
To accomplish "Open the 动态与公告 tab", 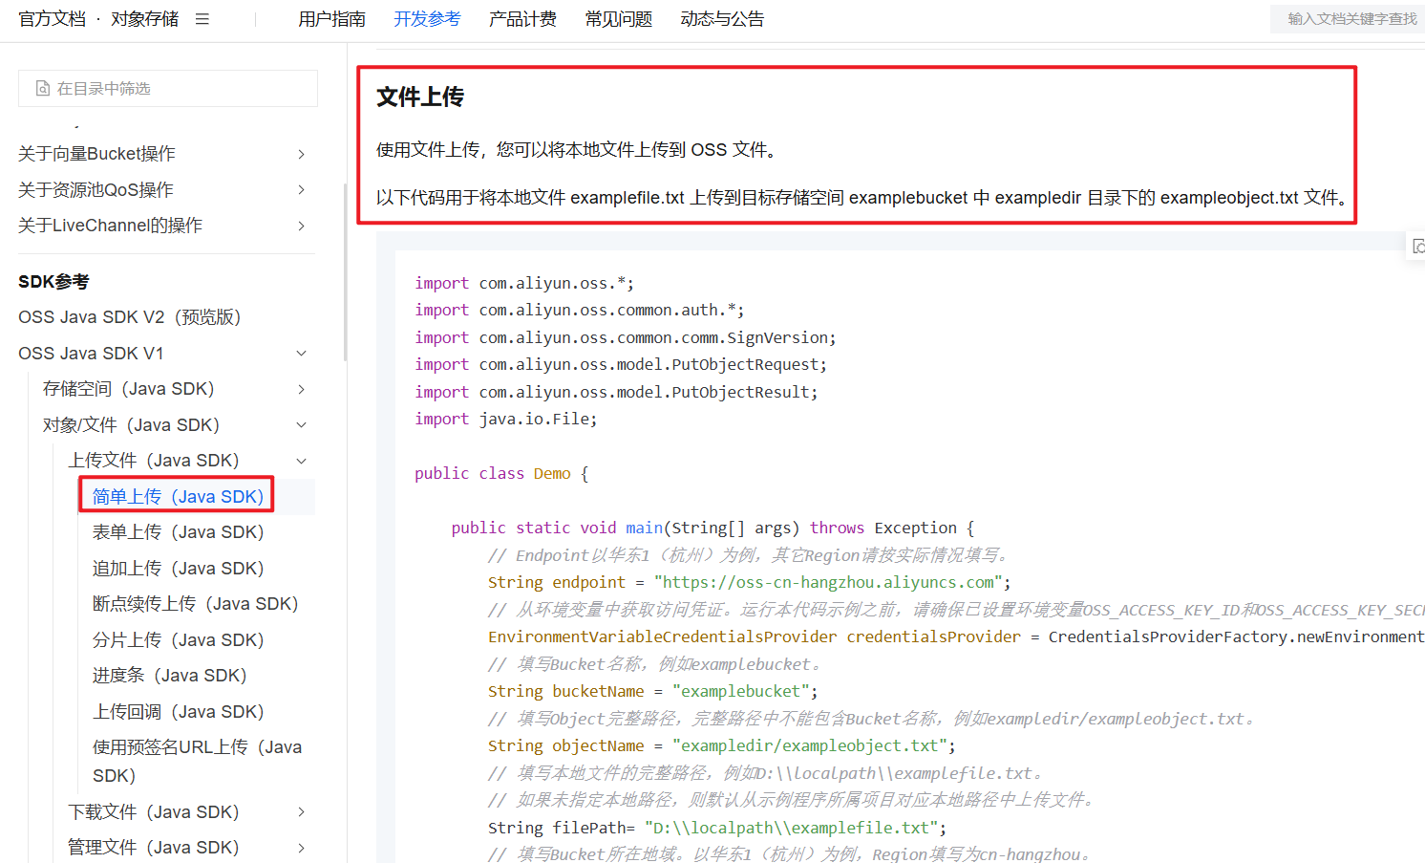I will [722, 19].
